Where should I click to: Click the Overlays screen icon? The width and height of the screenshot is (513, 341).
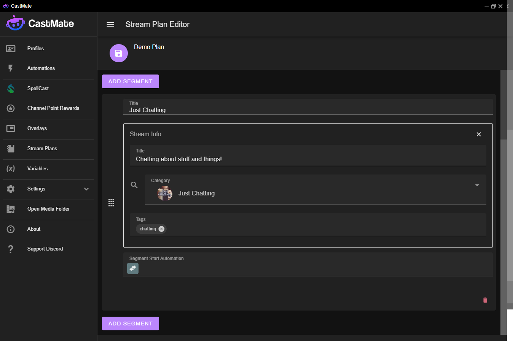pyautogui.click(x=11, y=128)
